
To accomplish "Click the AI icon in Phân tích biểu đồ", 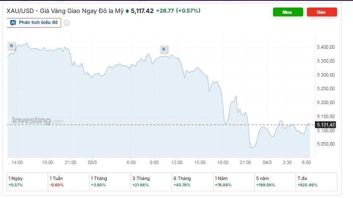I will click(x=13, y=23).
